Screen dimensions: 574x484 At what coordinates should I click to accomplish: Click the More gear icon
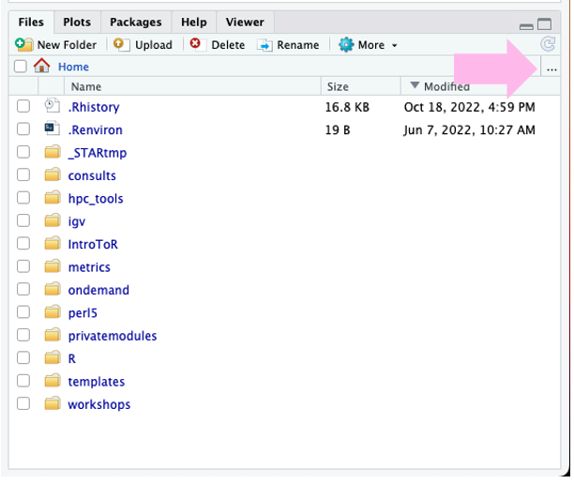pos(346,45)
